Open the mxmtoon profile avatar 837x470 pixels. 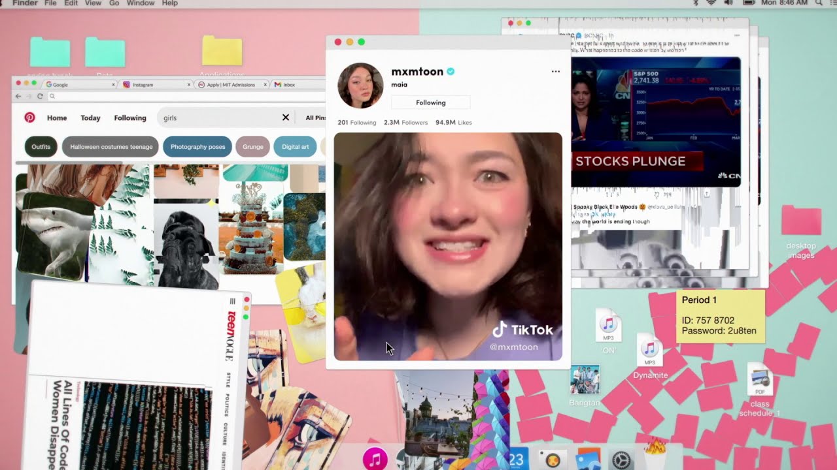[x=360, y=86]
